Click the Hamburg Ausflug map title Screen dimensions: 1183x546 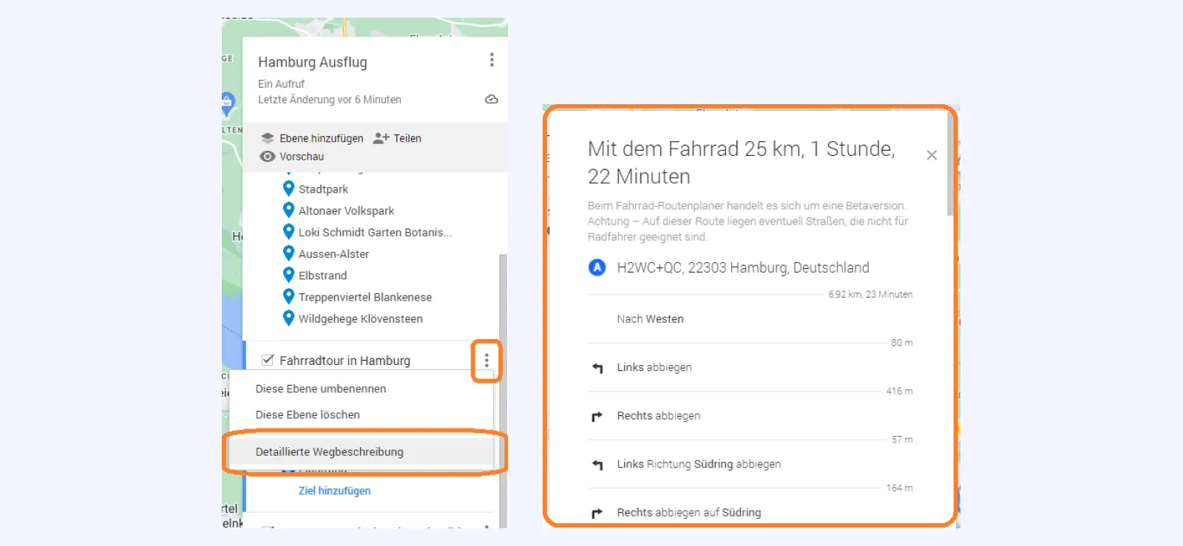point(313,62)
